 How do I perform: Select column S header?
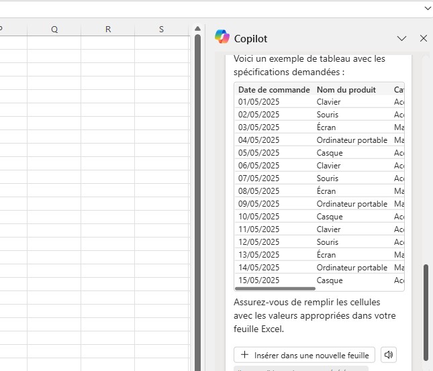click(x=161, y=29)
